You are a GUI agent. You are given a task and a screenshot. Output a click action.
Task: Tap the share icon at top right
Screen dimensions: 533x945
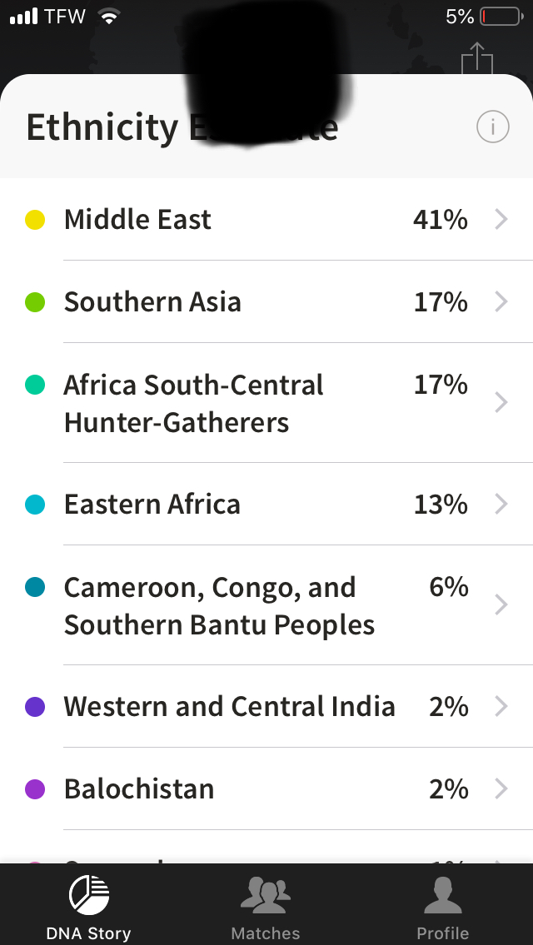pyautogui.click(x=477, y=57)
